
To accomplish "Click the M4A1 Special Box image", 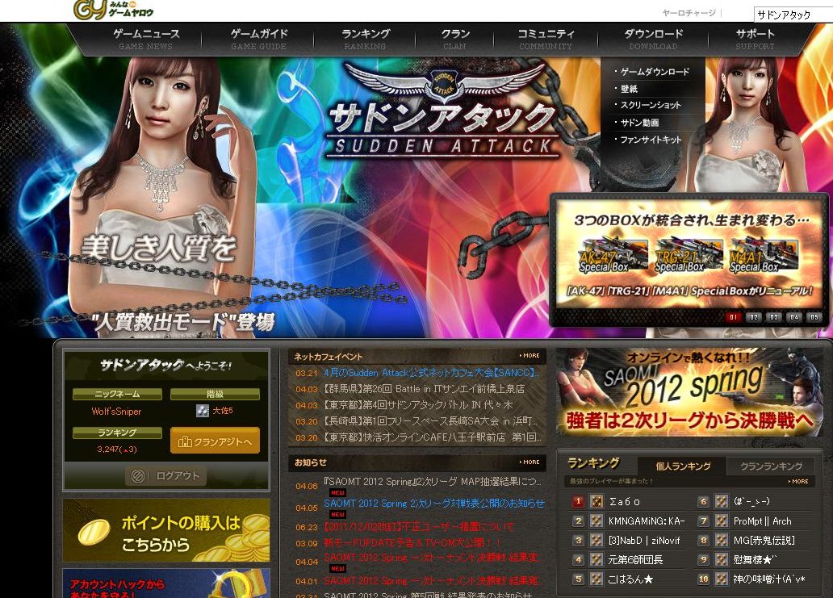I will [x=764, y=255].
